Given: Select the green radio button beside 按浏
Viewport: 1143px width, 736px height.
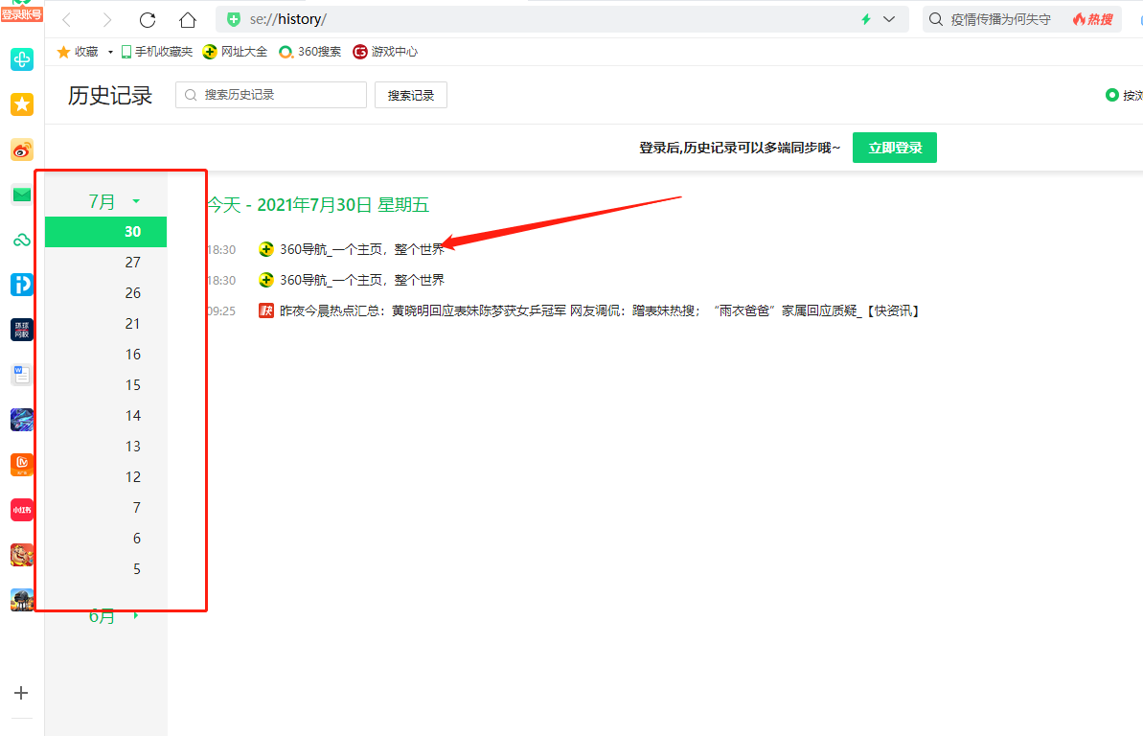Looking at the screenshot, I should [1111, 95].
